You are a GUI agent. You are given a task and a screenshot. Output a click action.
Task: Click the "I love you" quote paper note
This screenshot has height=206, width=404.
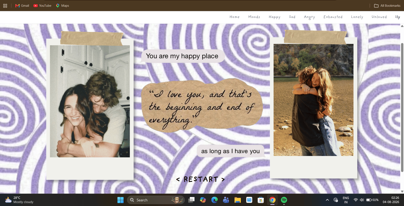(x=202, y=106)
